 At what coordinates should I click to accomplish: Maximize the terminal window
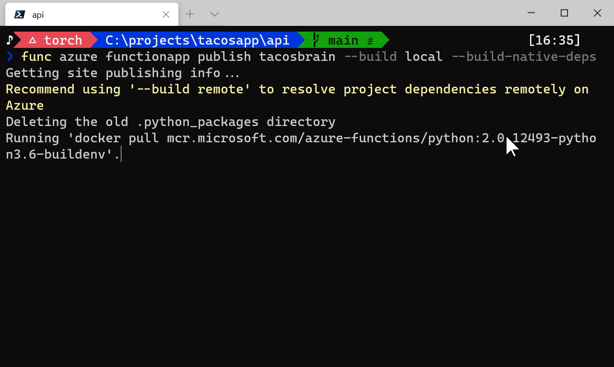pos(564,13)
